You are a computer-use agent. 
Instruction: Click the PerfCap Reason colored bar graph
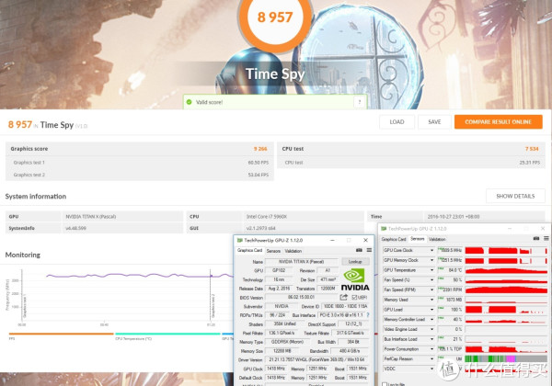506,358
